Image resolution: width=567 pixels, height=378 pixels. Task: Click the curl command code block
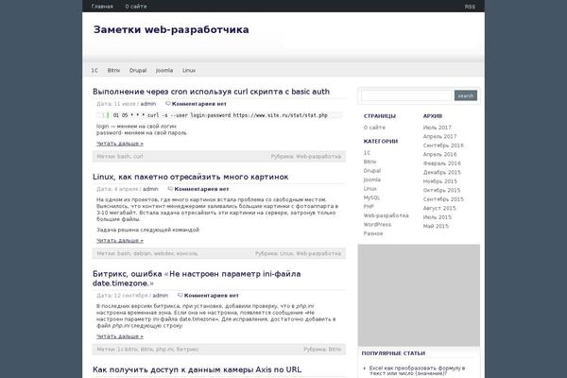tap(219, 115)
